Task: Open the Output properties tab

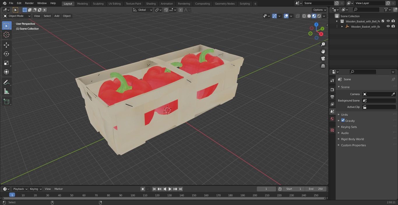Action: pyautogui.click(x=332, y=97)
